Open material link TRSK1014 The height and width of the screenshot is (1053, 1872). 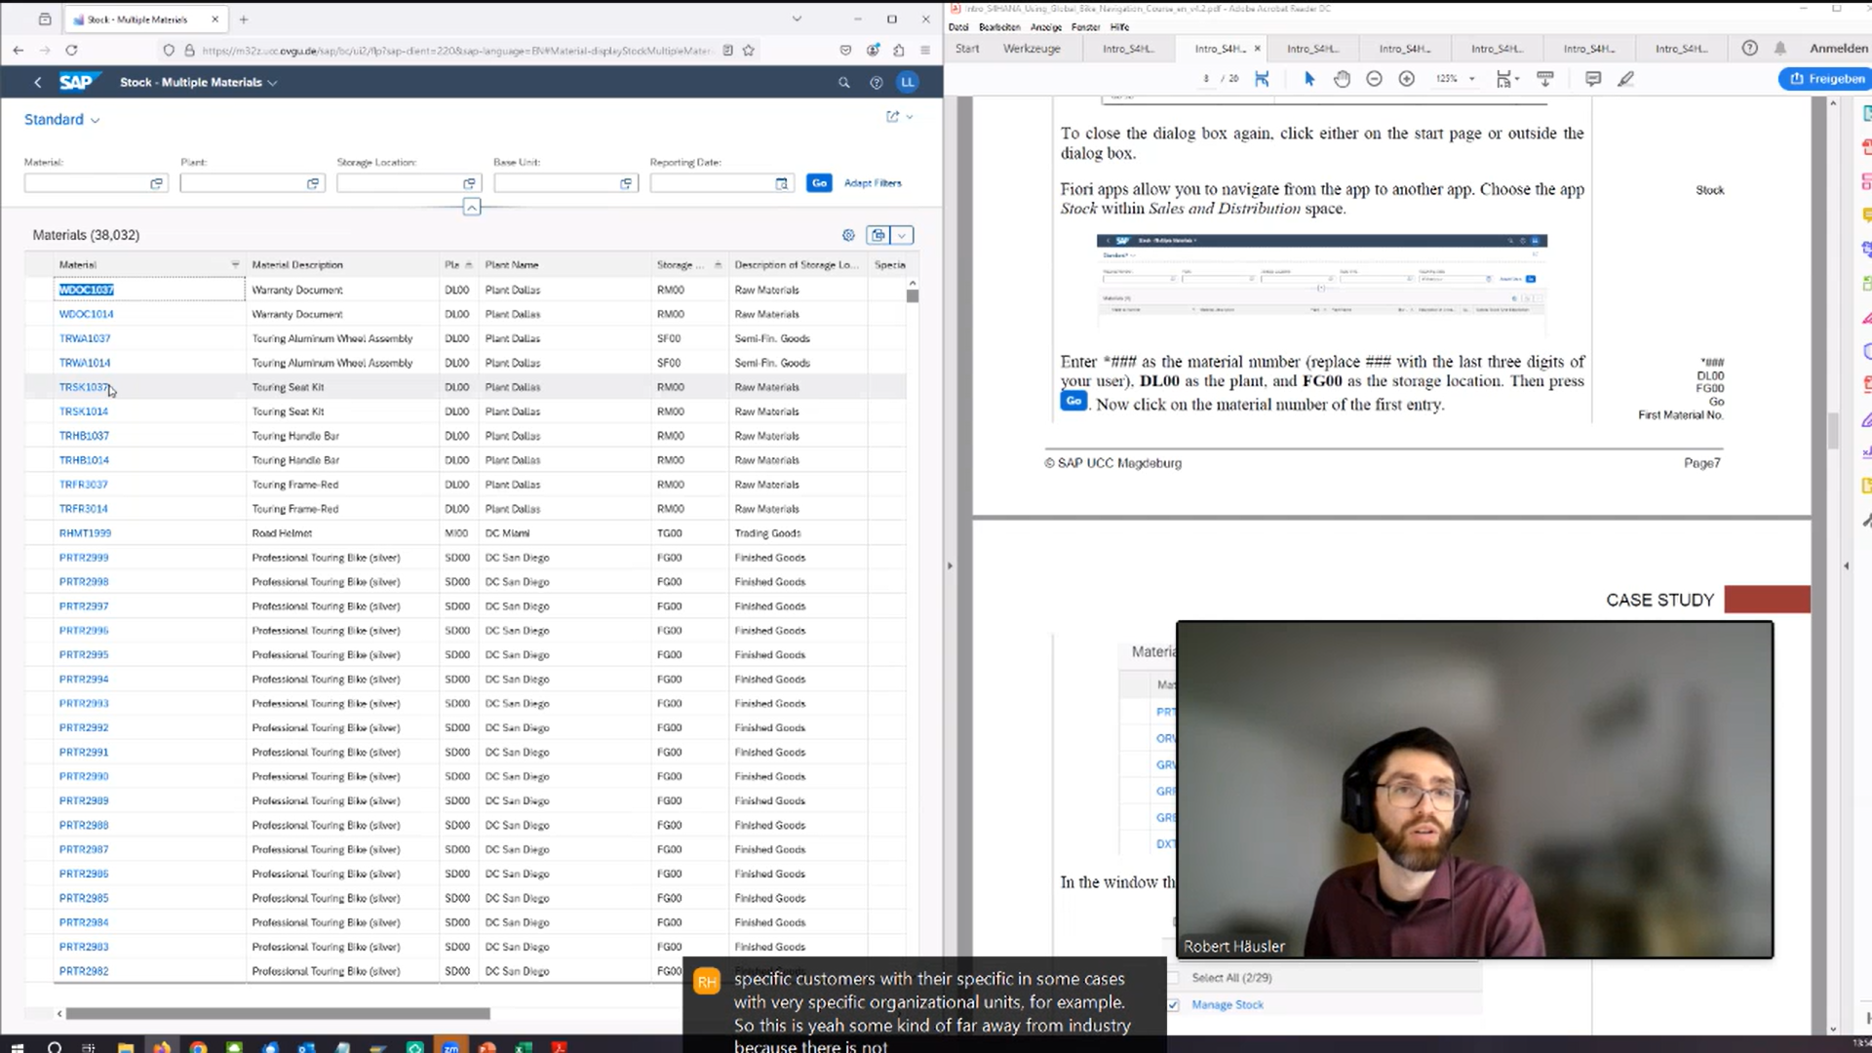coord(84,411)
